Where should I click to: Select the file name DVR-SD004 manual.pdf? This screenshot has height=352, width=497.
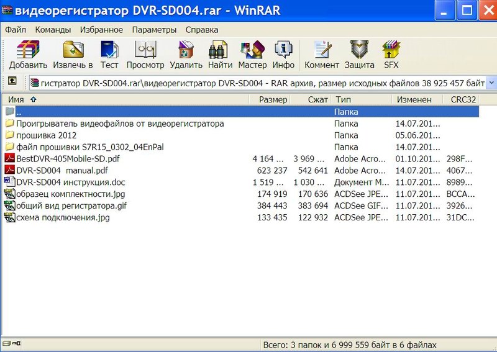62,171
